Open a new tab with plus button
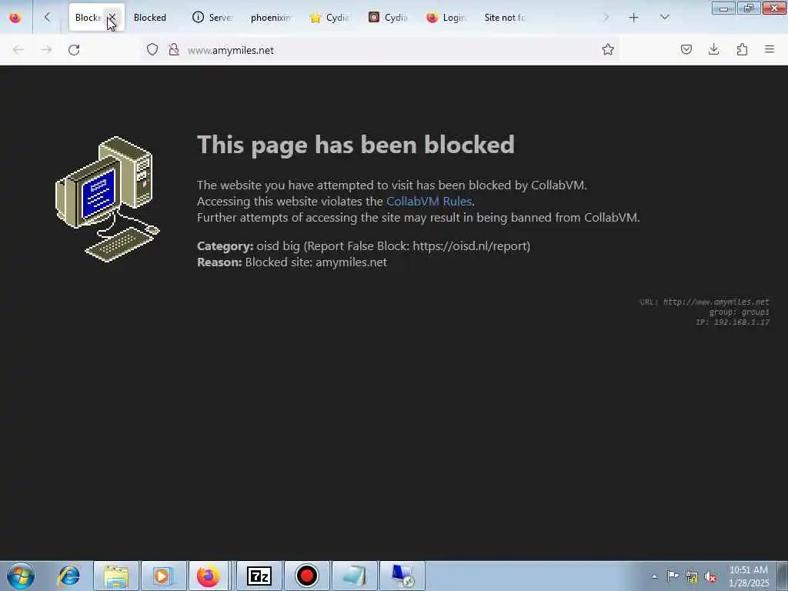 tap(634, 18)
